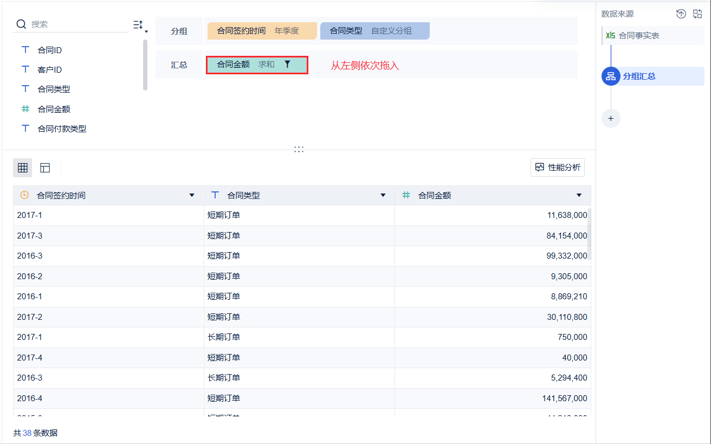711x444 pixels.
Task: Open the field sort order icon
Action: (140, 25)
